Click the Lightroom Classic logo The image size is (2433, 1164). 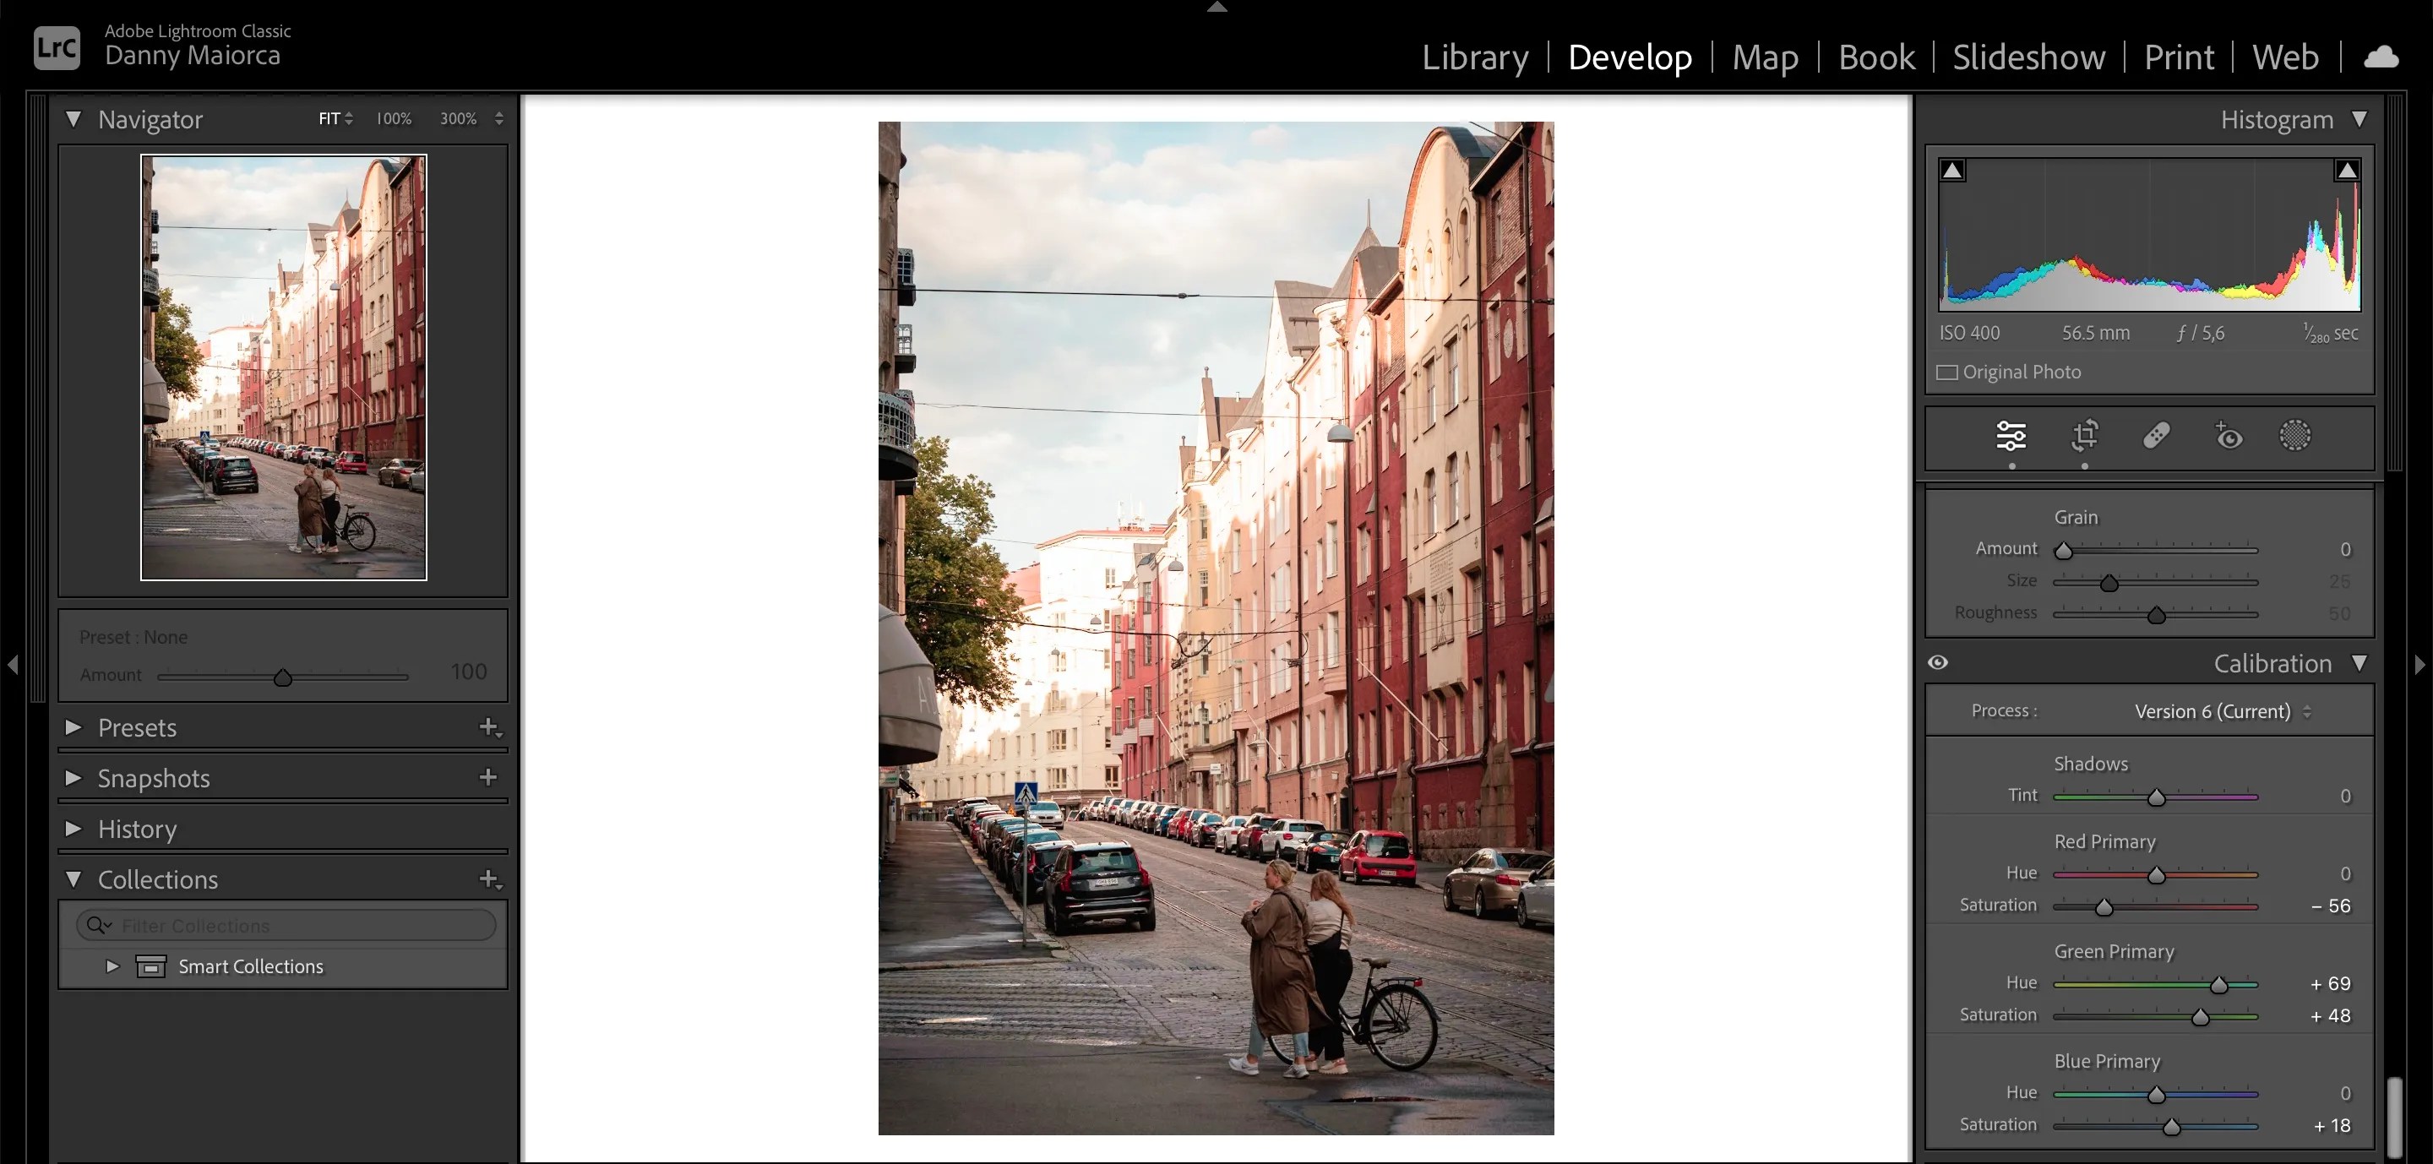tap(56, 46)
